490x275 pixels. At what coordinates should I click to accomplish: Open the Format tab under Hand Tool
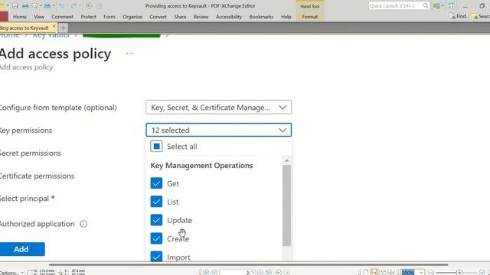[x=309, y=17]
